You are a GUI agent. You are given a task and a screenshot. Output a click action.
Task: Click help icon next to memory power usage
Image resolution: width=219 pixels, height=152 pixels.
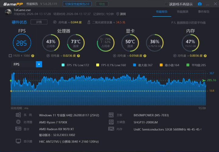click(205, 56)
